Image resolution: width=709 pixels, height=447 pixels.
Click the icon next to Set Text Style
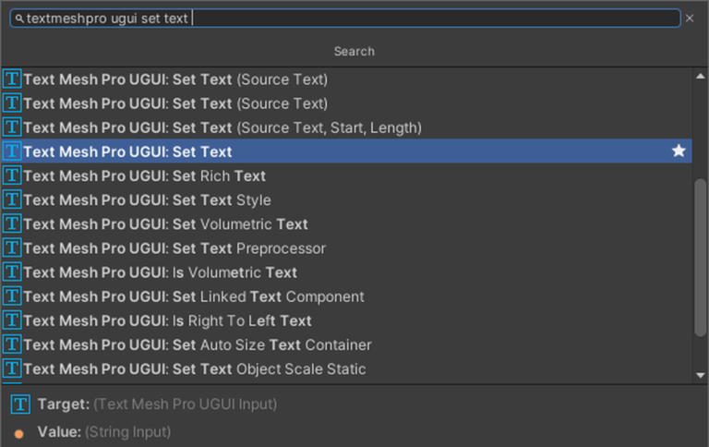pos(12,199)
